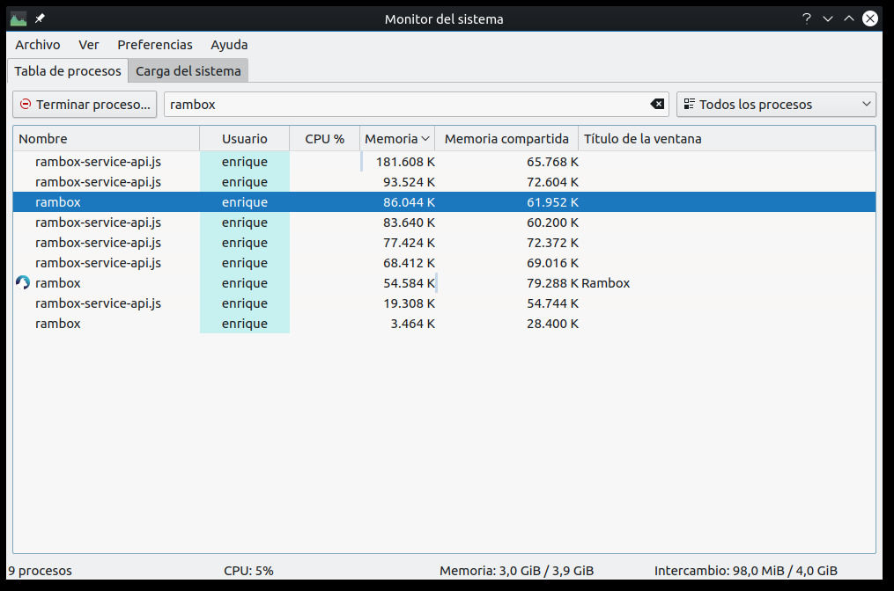The height and width of the screenshot is (591, 894).
Task: Select the process with 19.308 K memory
Action: tap(444, 303)
